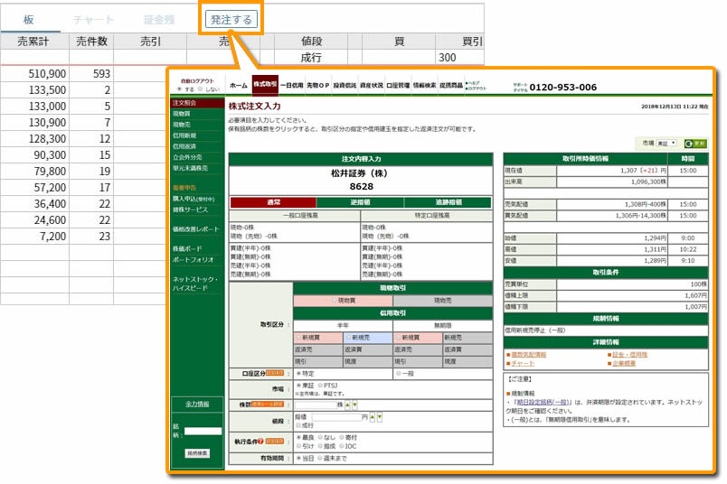
Task: Click the ログアウト link in header
Action: [477, 88]
